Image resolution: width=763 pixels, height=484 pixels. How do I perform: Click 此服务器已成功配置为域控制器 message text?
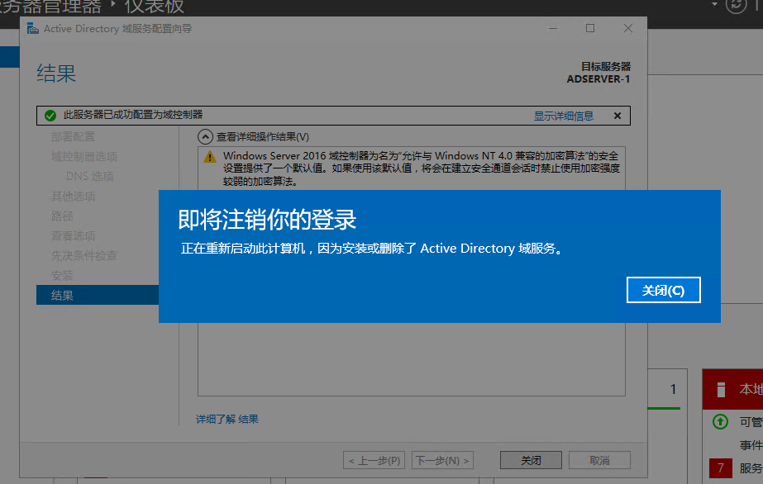[x=133, y=115]
